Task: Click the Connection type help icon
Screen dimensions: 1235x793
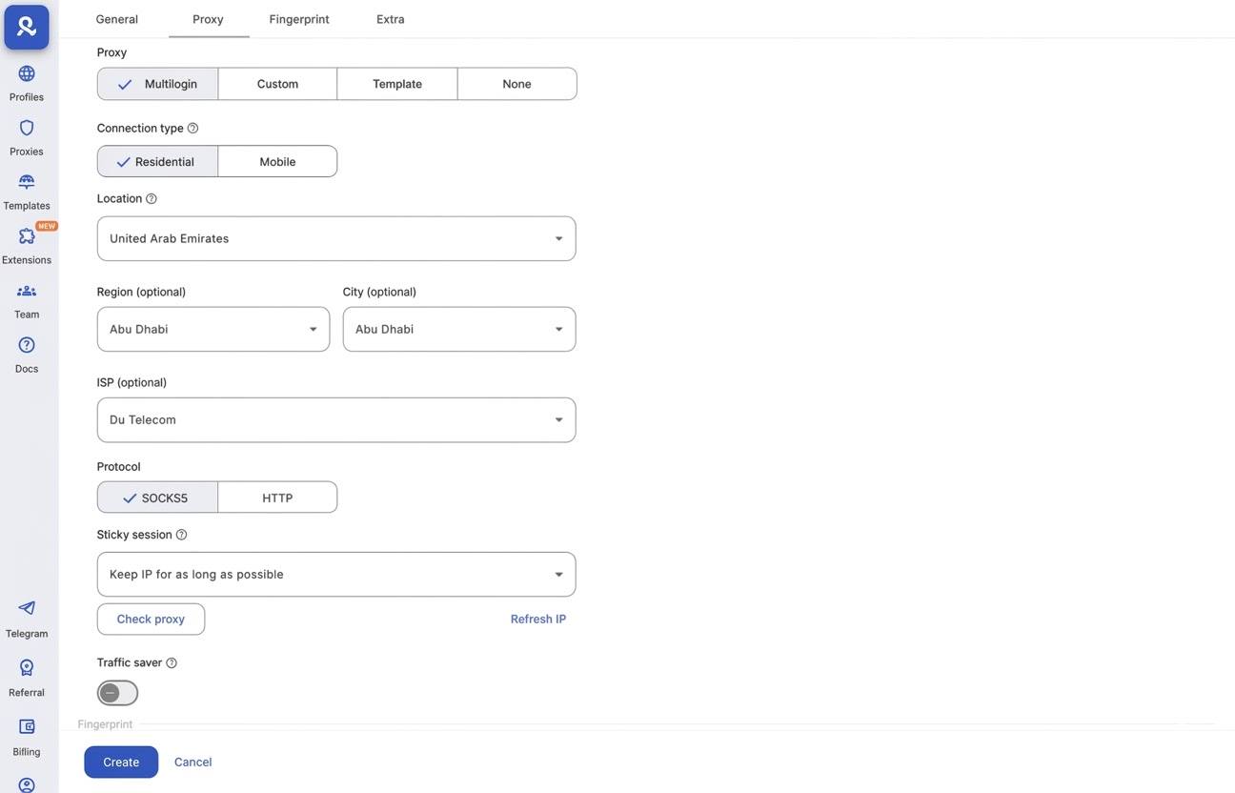Action: point(192,128)
